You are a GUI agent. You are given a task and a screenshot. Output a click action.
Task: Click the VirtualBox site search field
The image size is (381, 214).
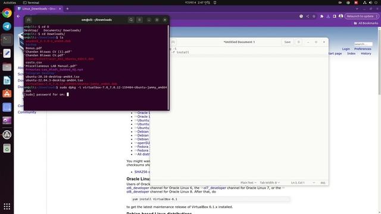click(x=363, y=44)
